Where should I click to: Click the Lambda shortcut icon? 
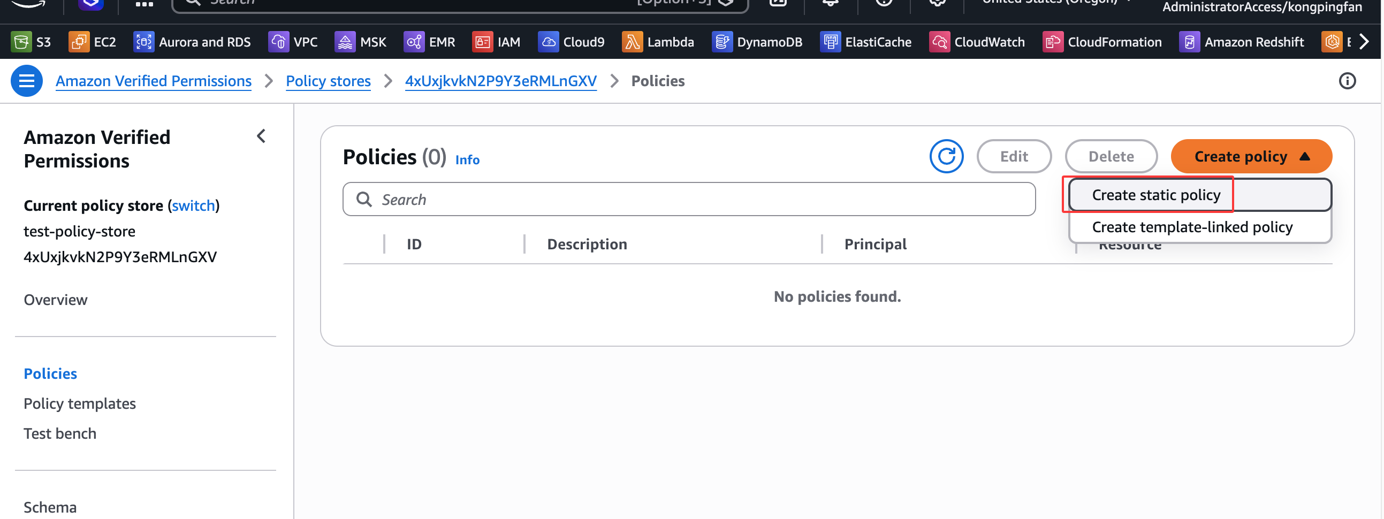point(632,42)
